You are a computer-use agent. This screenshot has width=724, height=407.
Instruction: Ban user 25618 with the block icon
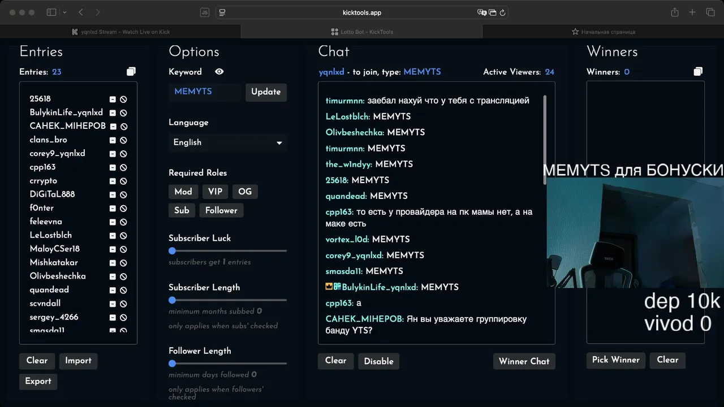pos(123,99)
